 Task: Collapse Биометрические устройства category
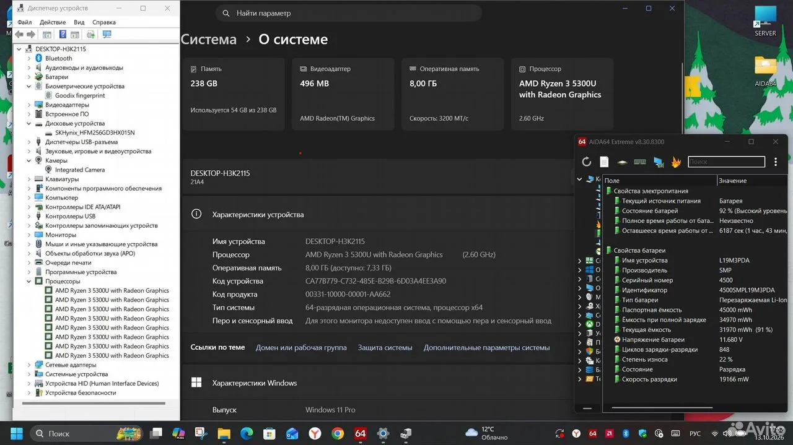click(29, 86)
